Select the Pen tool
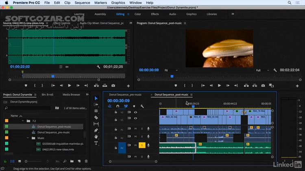The width and height of the screenshot is (305, 171). (96, 130)
